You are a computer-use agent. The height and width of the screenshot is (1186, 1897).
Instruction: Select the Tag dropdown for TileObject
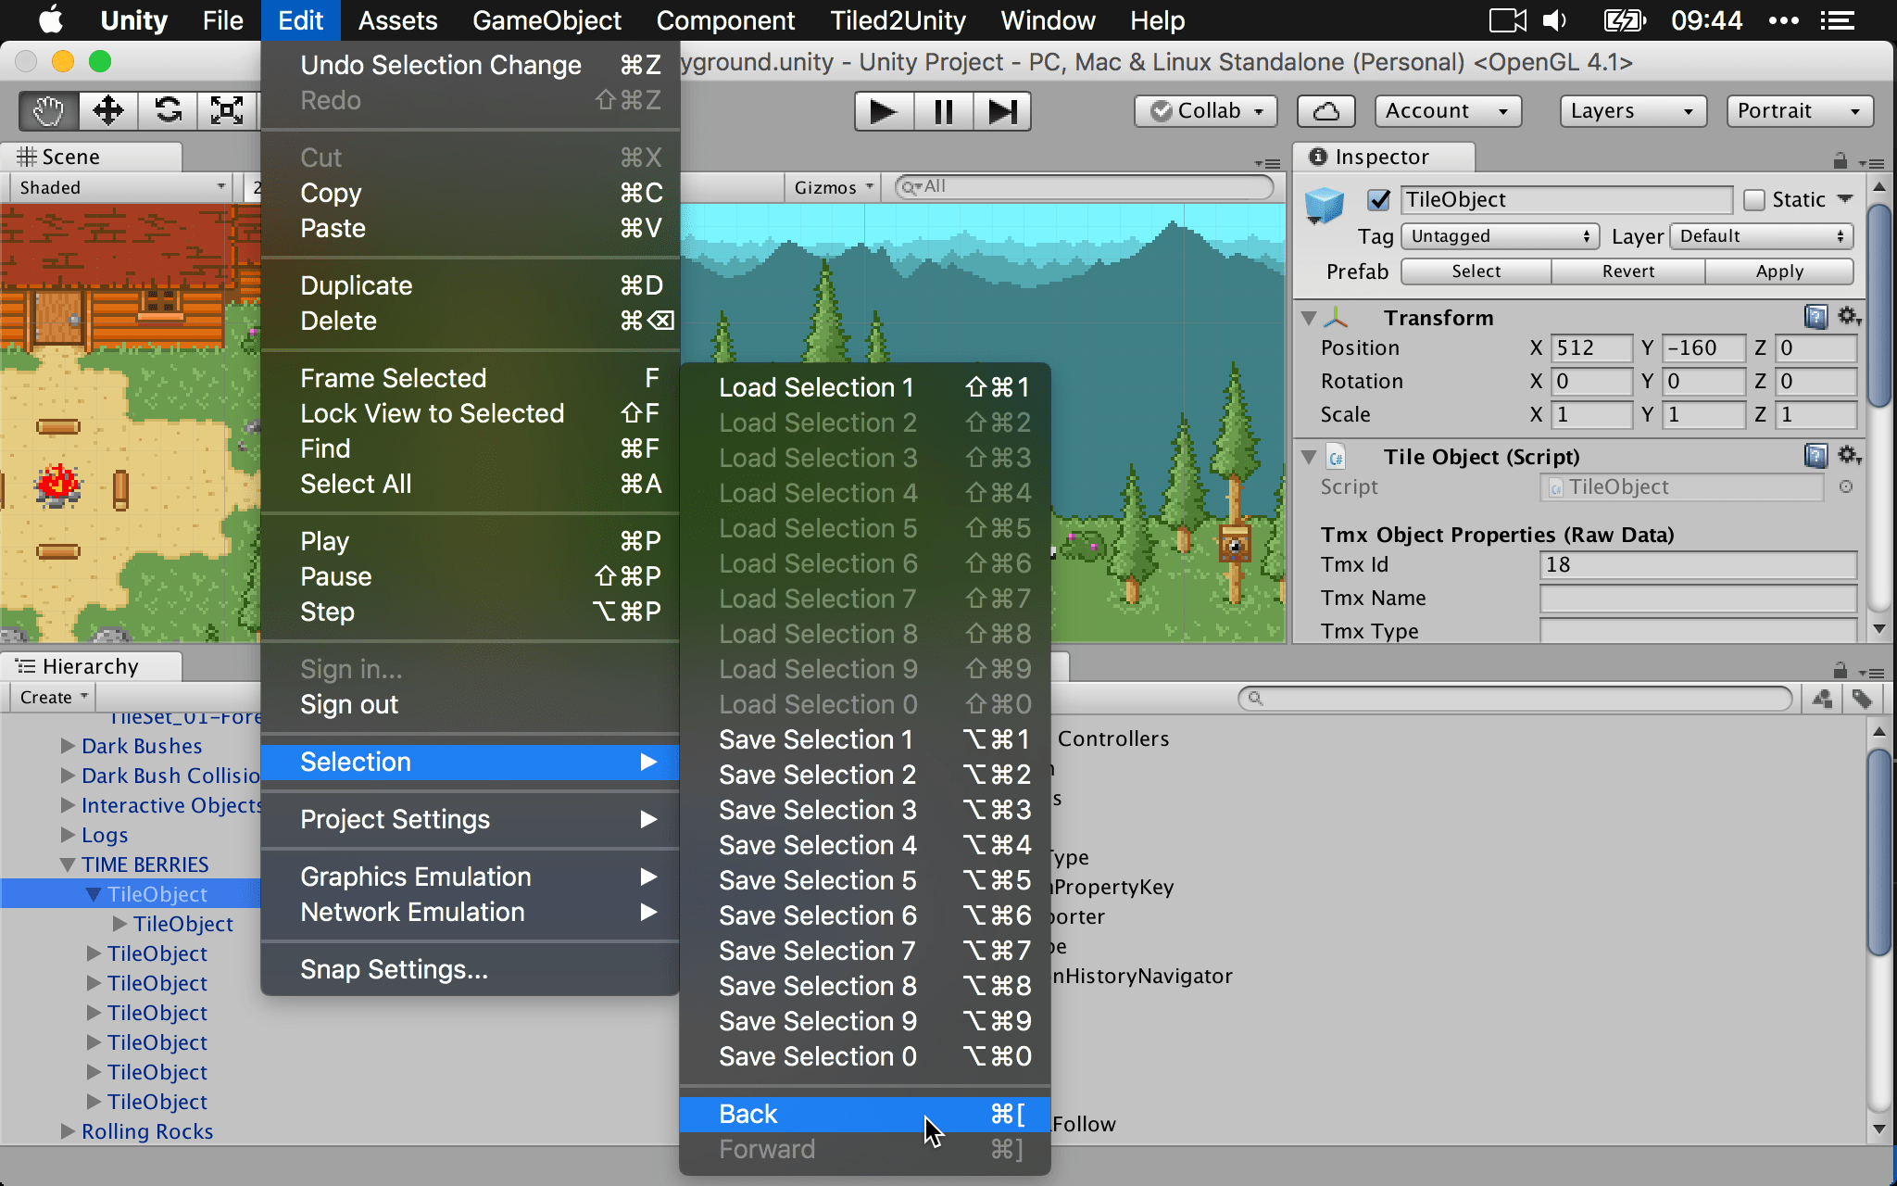coord(1496,233)
